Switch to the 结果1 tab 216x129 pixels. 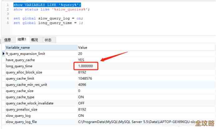point(22,40)
